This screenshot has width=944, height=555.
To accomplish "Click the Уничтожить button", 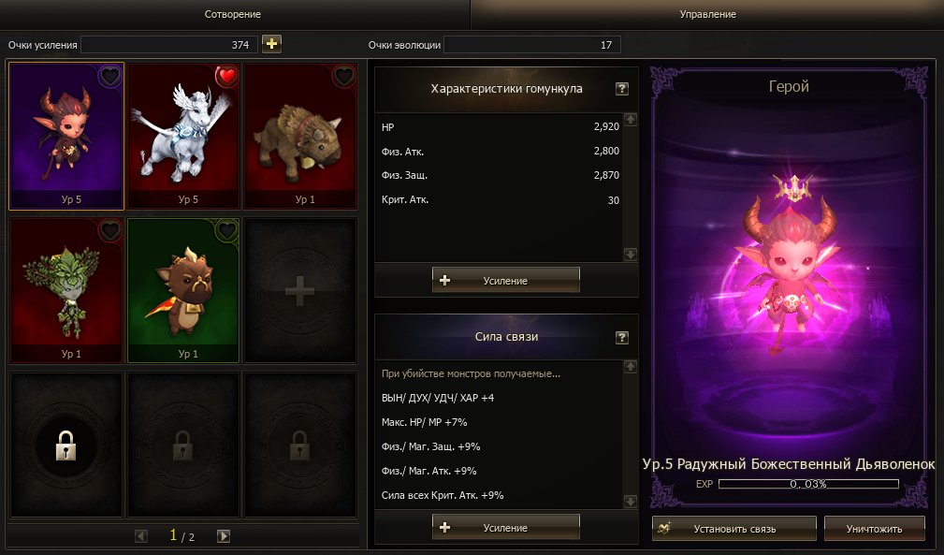I will 874,529.
